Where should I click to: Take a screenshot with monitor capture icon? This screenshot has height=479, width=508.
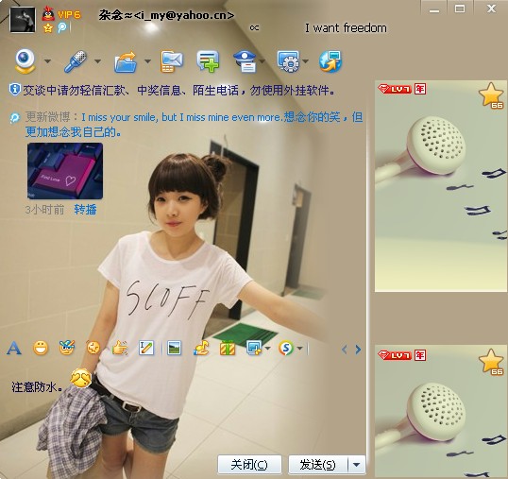(x=254, y=348)
